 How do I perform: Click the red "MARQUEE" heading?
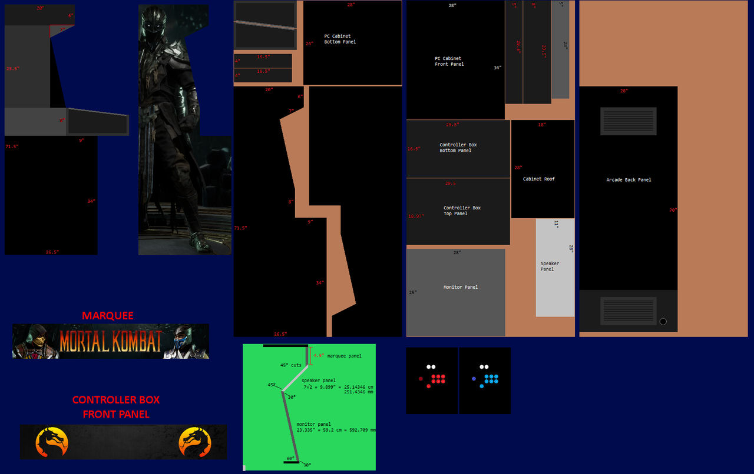tap(108, 316)
